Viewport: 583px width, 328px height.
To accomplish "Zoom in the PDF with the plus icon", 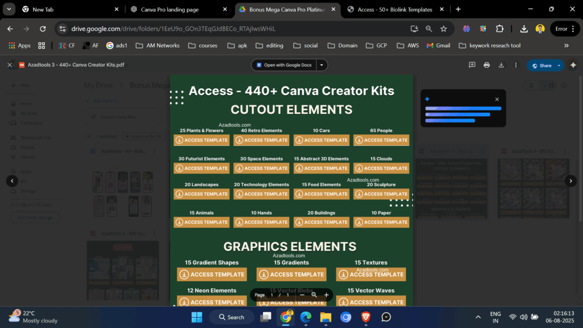I will click(x=326, y=295).
